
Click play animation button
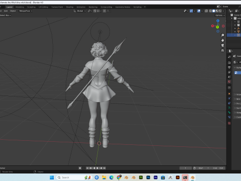97,168
